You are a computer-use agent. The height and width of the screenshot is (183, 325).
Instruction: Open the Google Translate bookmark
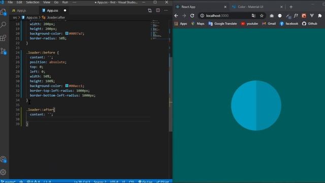(x=222, y=24)
